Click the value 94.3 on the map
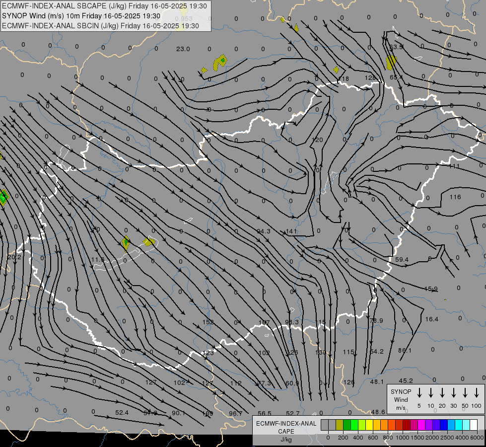Viewport: 486px width, 447px height. pos(264,231)
